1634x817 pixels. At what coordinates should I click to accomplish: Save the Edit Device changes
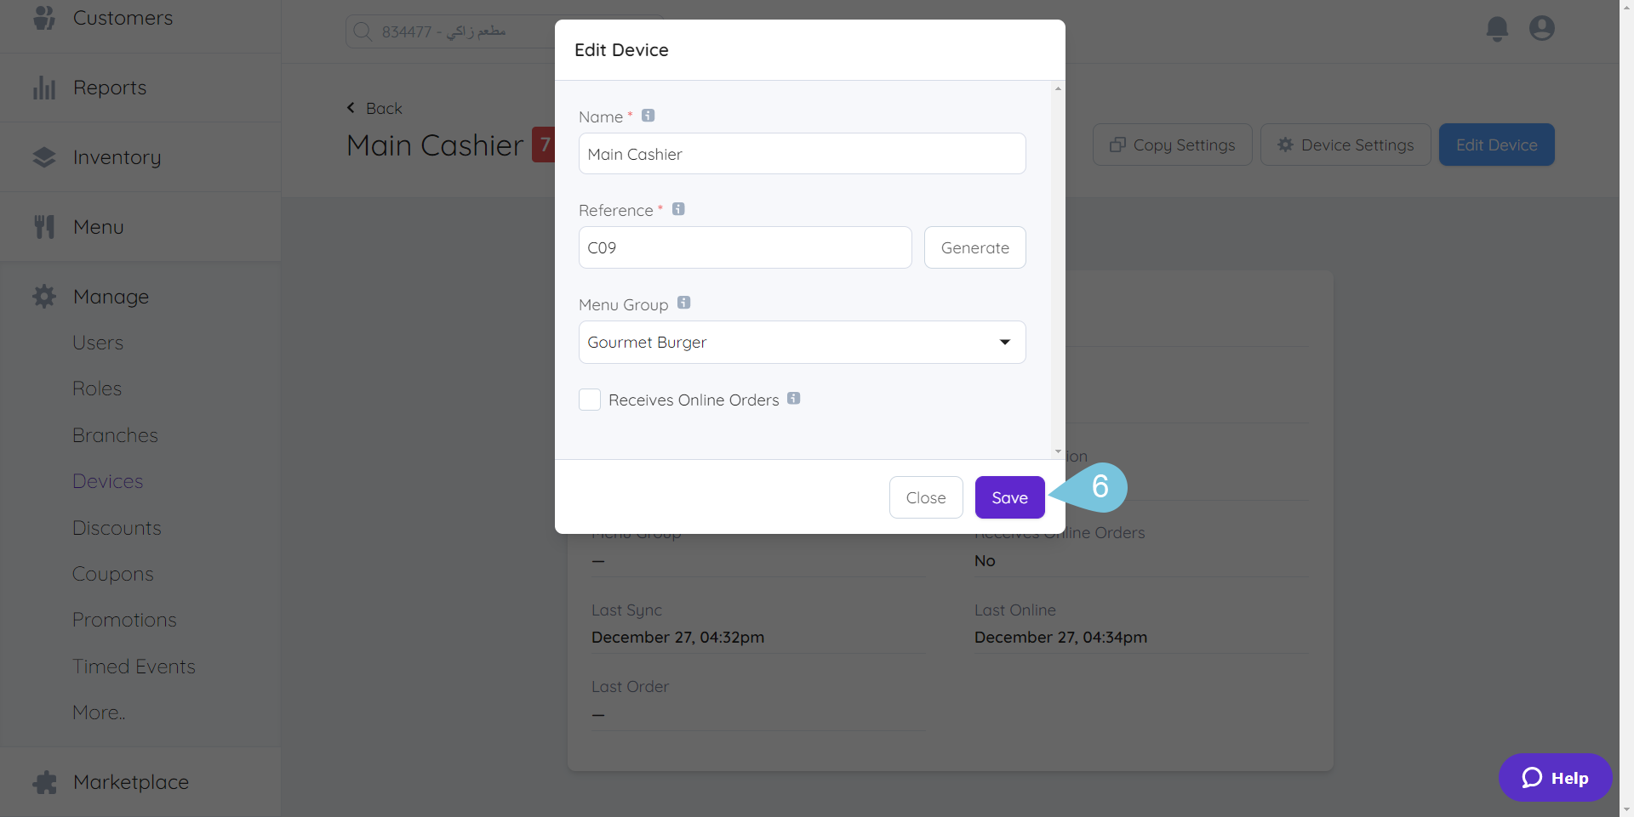(1009, 497)
